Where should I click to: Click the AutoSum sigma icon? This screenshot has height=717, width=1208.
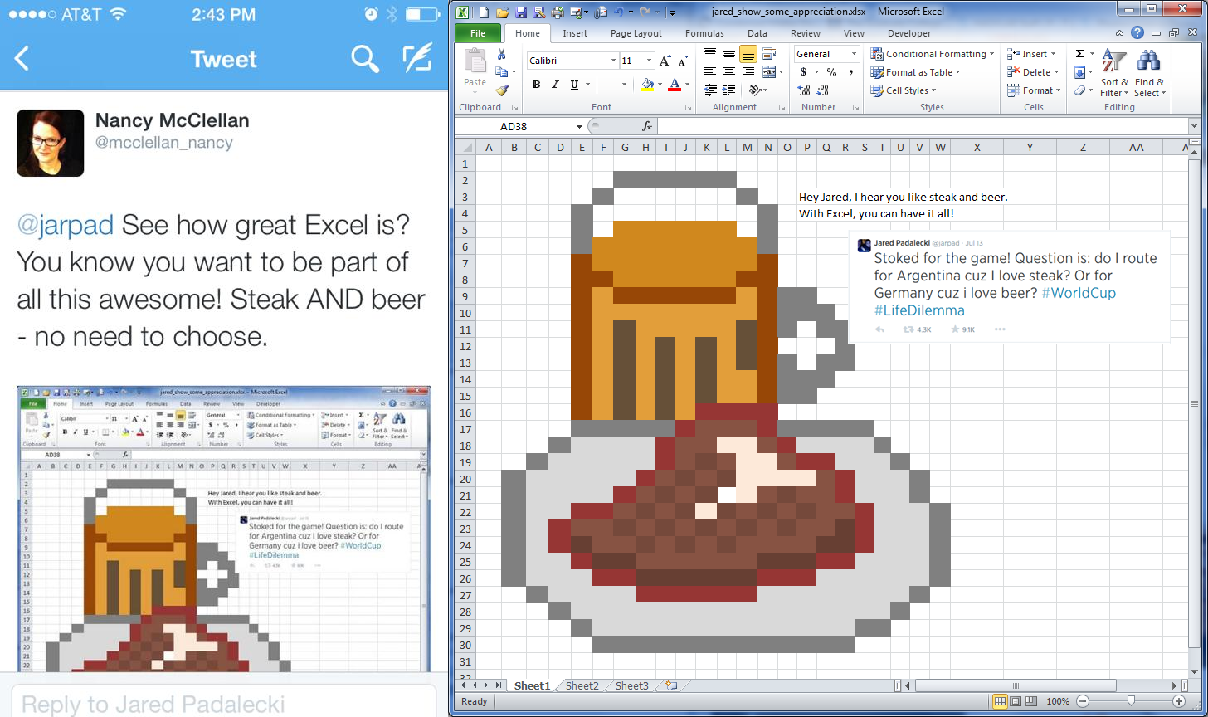coord(1079,54)
